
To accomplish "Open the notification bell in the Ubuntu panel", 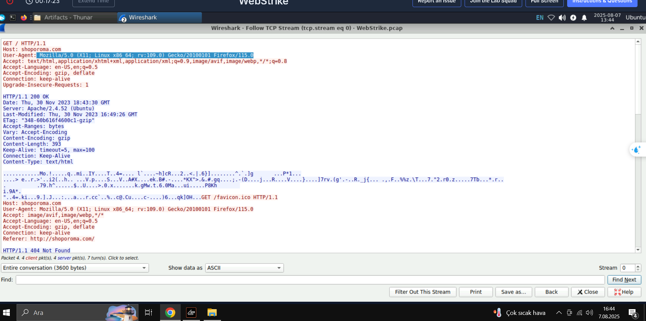I will pyautogui.click(x=584, y=18).
